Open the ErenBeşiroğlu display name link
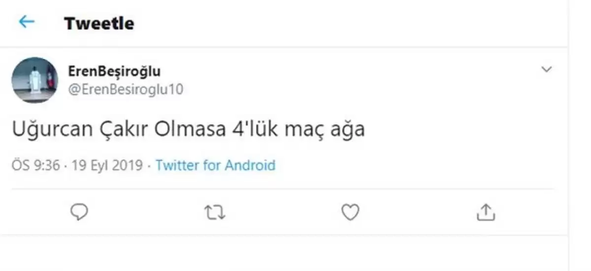 (114, 71)
